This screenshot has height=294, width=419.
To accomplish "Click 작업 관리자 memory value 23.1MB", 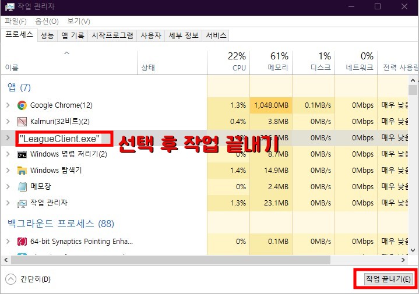I will 276,203.
